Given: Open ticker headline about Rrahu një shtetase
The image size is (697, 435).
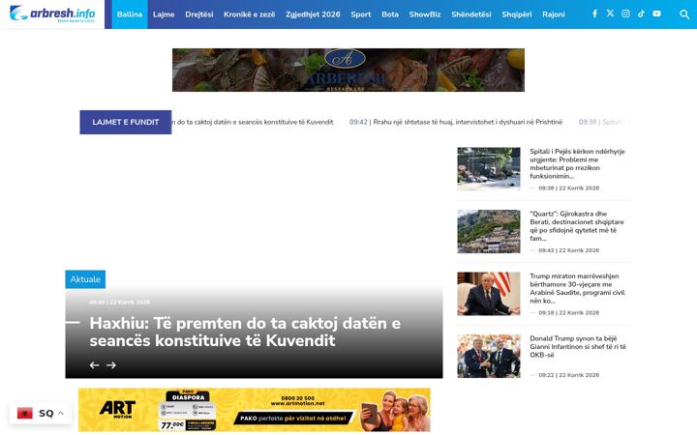Looking at the screenshot, I should coord(468,122).
